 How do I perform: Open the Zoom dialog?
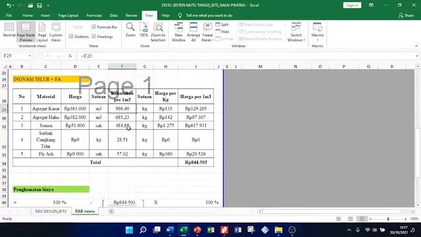tap(130, 30)
